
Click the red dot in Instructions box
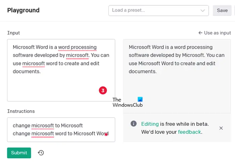click(106, 134)
